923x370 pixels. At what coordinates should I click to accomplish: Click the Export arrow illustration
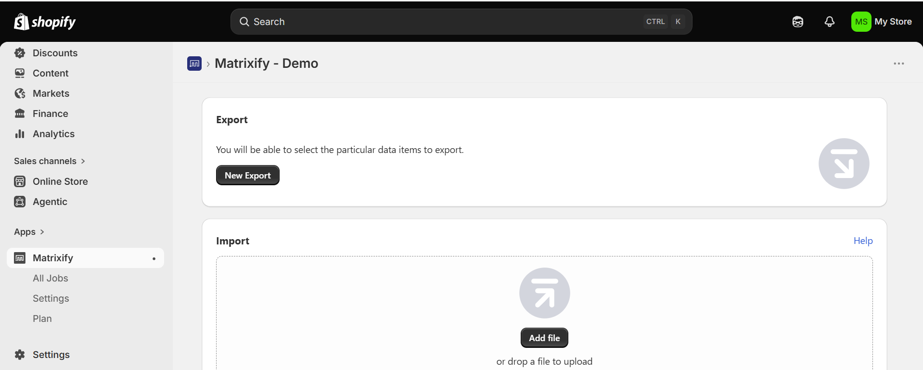tap(844, 164)
